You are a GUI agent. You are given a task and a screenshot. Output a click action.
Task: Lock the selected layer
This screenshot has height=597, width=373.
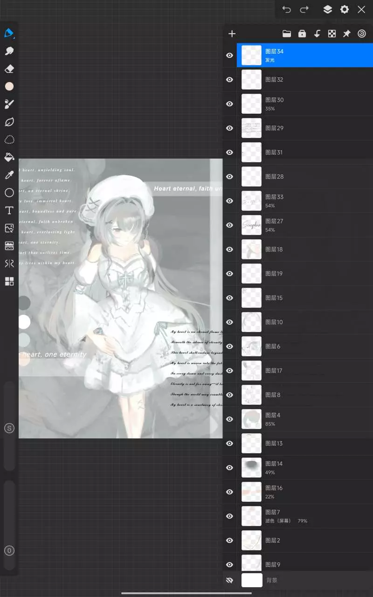click(x=302, y=34)
